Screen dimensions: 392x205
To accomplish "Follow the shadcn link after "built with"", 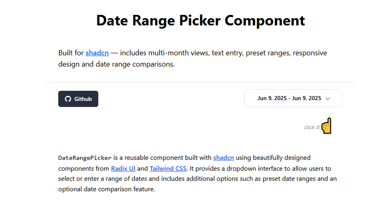I will pyautogui.click(x=223, y=158).
